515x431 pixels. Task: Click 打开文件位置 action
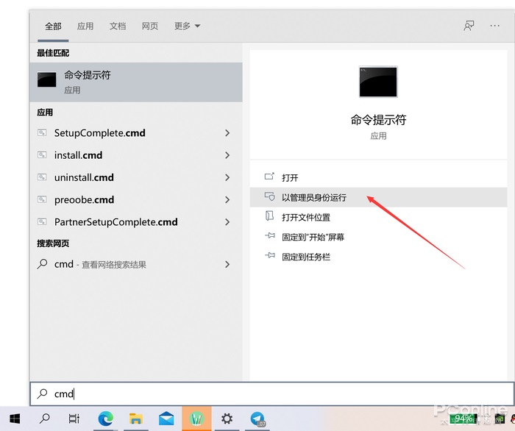coord(378,217)
